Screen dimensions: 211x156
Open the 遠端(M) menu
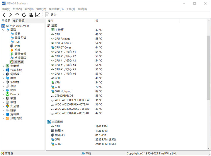point(41,9)
